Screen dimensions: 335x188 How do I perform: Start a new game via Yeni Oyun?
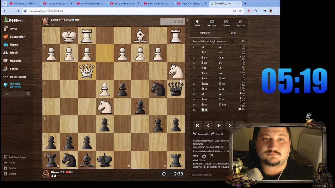coord(212,23)
